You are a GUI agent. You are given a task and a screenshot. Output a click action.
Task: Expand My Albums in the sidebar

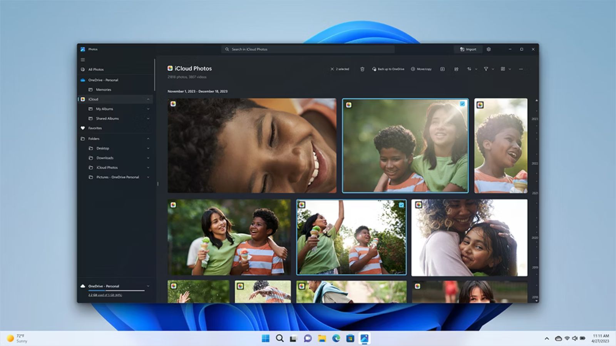148,109
